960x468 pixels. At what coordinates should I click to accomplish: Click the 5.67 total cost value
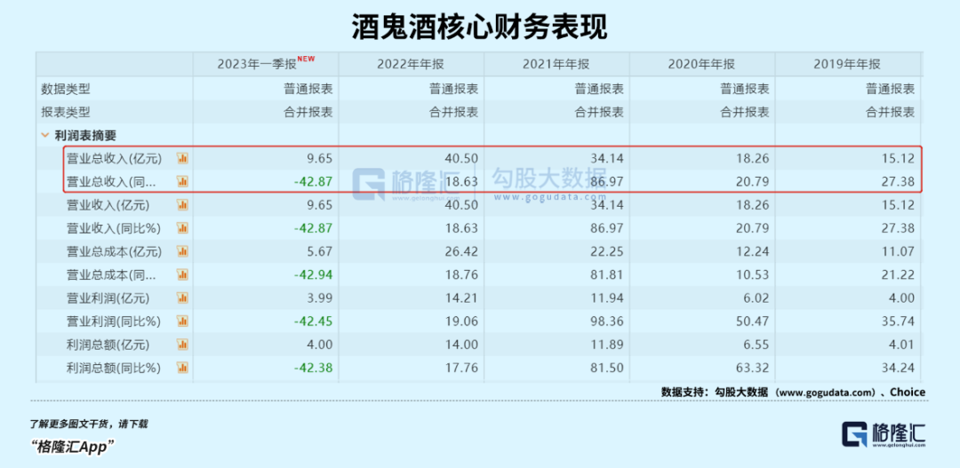321,251
